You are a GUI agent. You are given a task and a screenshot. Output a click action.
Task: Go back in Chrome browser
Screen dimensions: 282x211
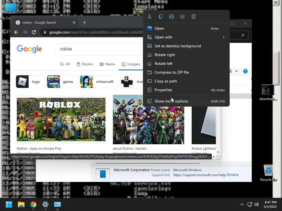pos(16,32)
